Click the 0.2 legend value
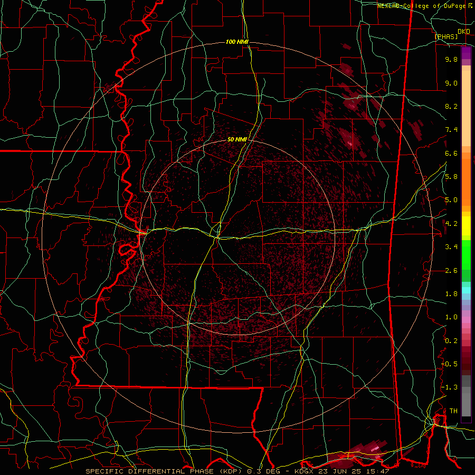Image resolution: width=475 pixels, height=475 pixels. (x=451, y=341)
